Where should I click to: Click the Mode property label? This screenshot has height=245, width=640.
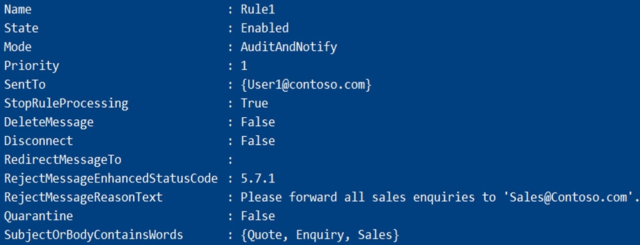(x=17, y=47)
